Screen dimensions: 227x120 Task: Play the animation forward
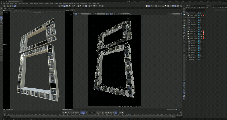pyautogui.click(x=71, y=112)
